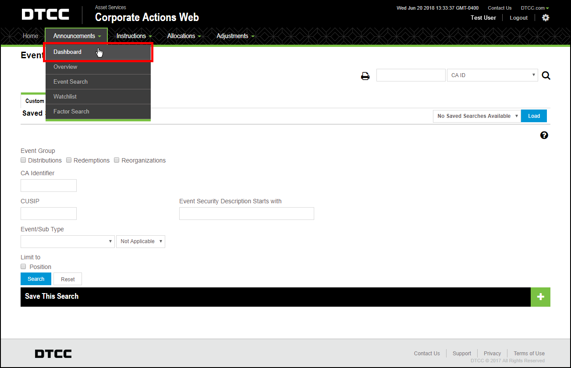
Task: Check the Reorganizations checkbox
Action: point(117,160)
